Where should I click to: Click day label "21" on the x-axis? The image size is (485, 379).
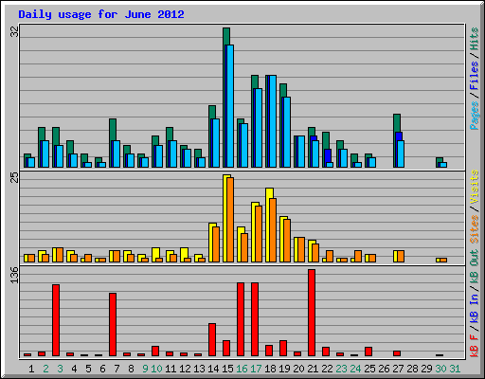pyautogui.click(x=313, y=369)
